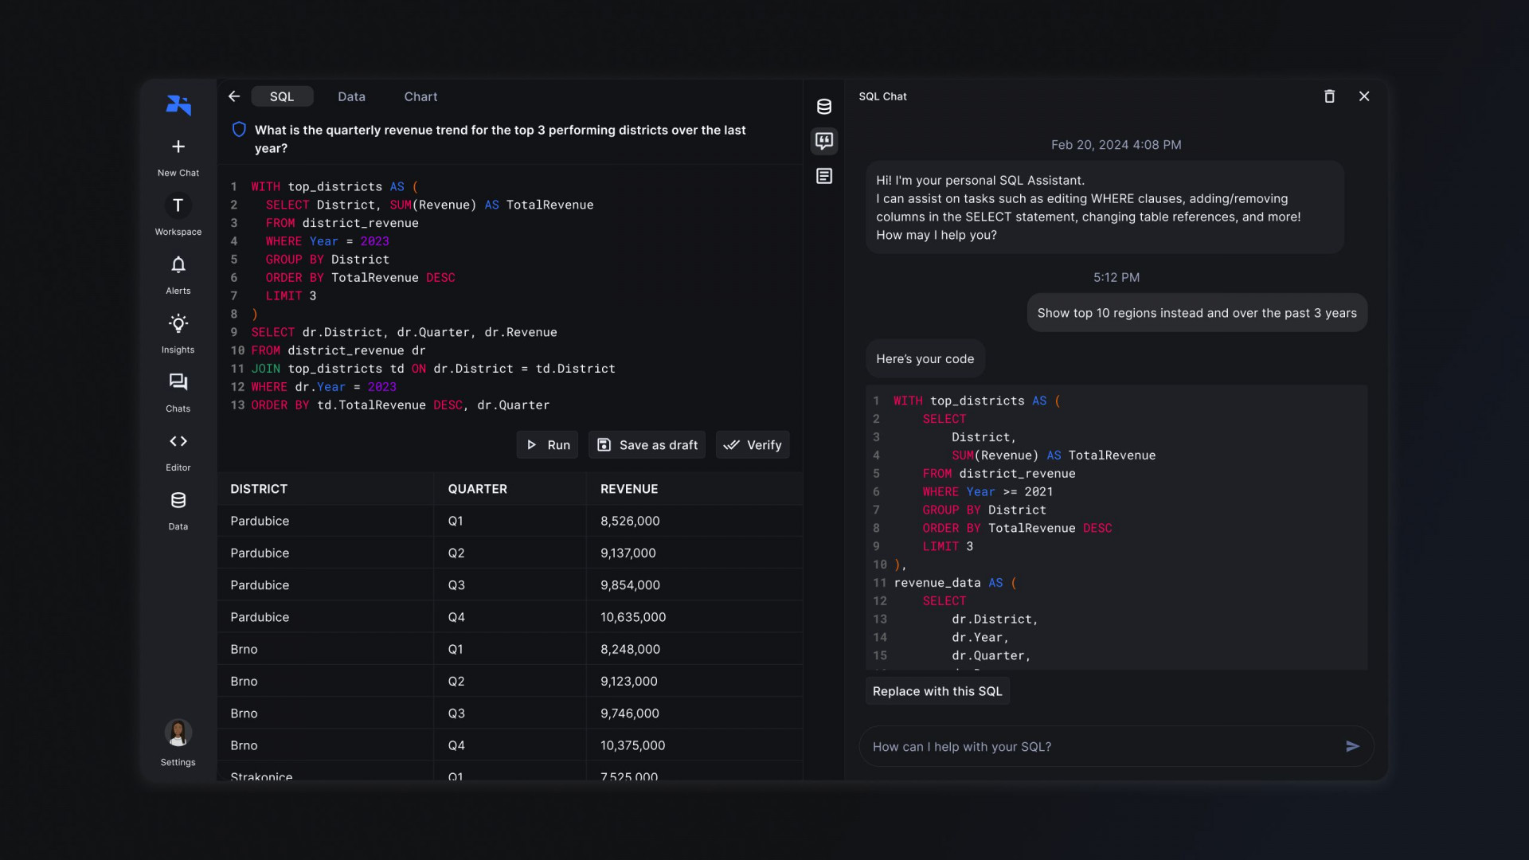Open Data section in left sidebar
The image size is (1529, 860).
178,500
